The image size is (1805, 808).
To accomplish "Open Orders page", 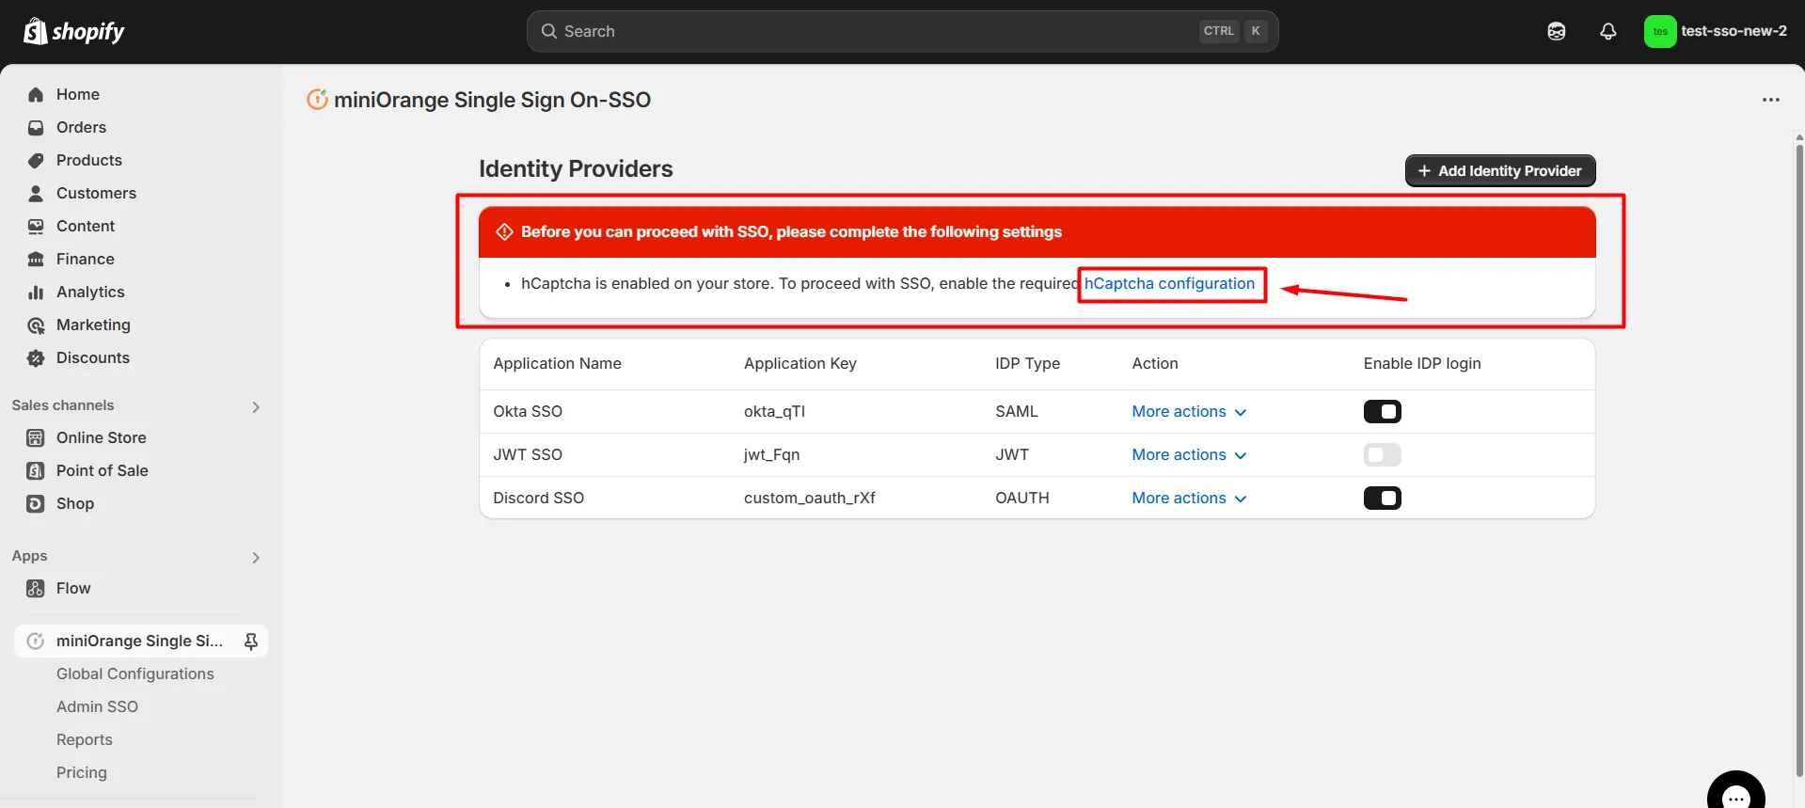I will [81, 127].
